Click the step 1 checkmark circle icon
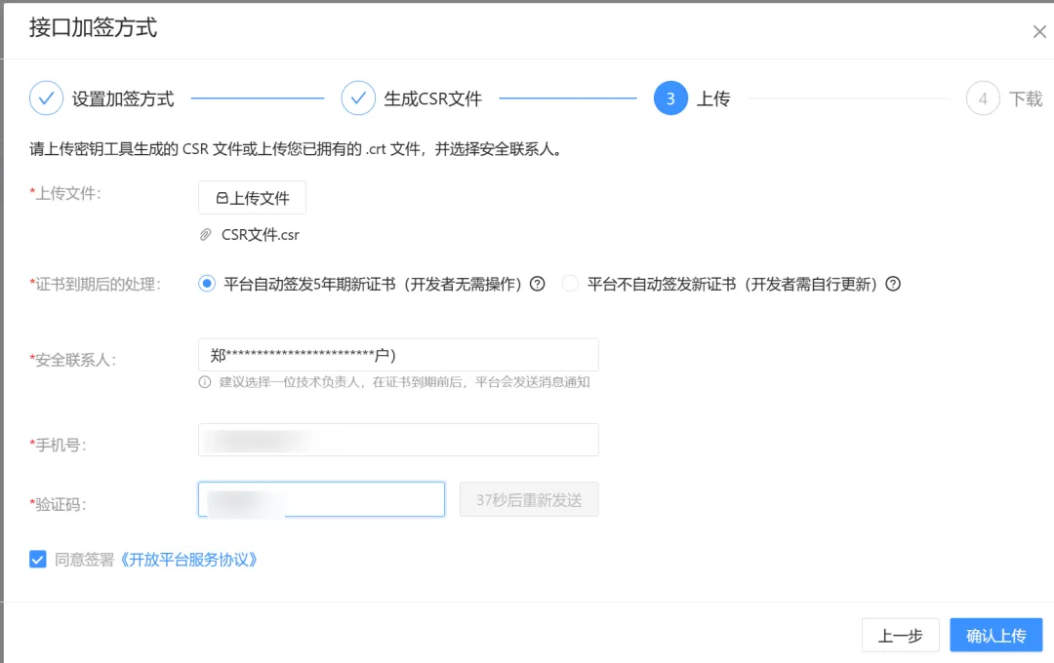The height and width of the screenshot is (663, 1054). point(46,98)
